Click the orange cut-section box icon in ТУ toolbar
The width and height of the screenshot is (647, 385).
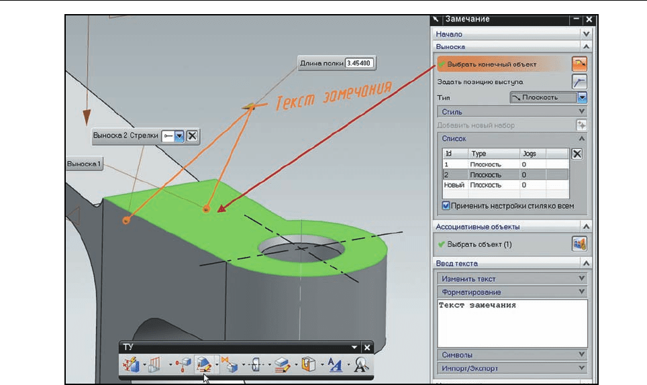pos(308,365)
